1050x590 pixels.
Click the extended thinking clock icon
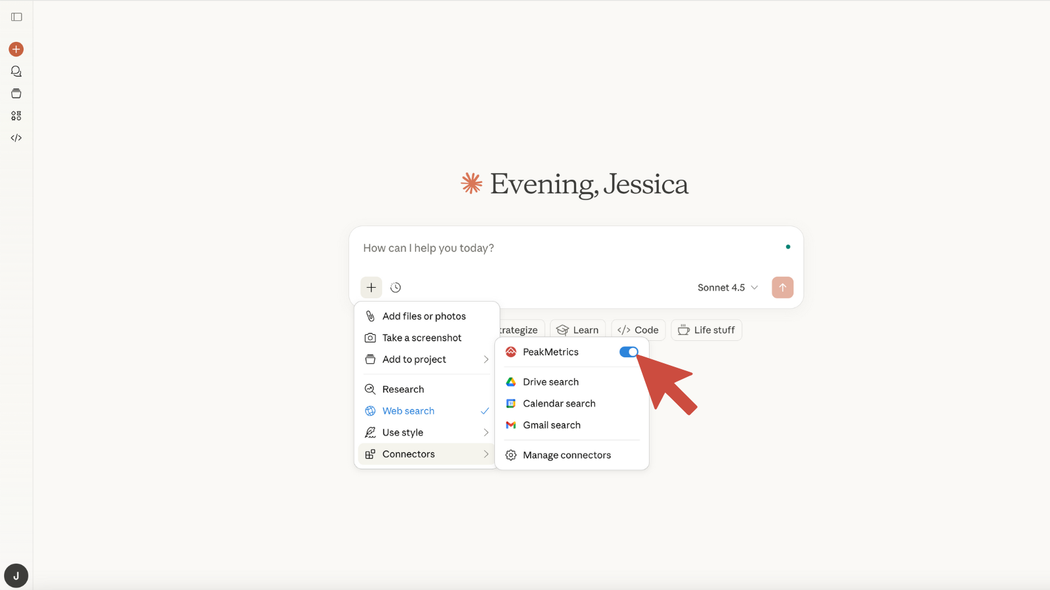tap(396, 287)
